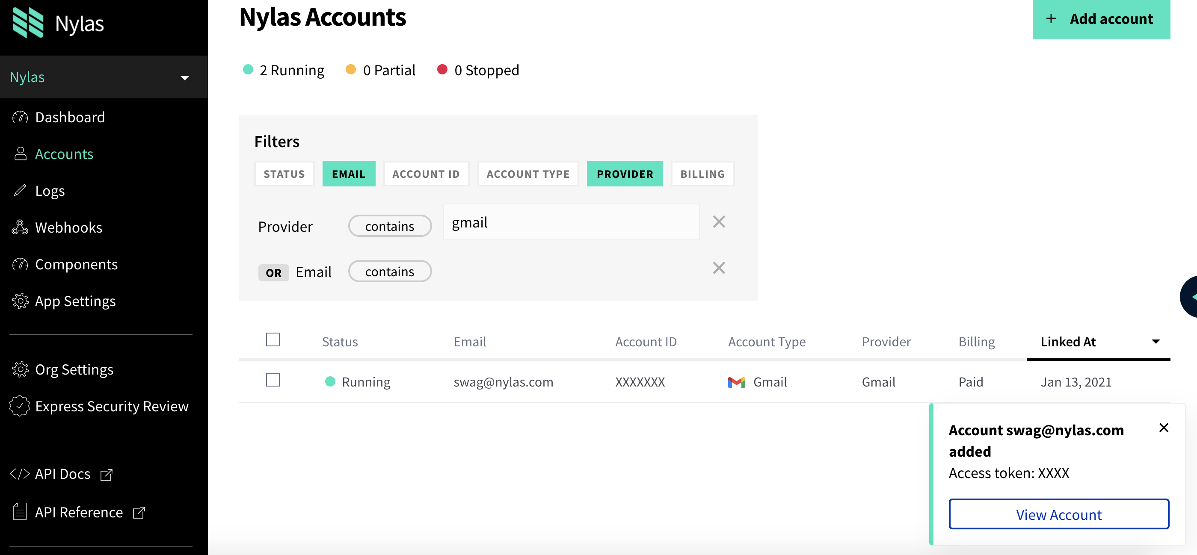The image size is (1197, 555).
Task: Open the Email contains operator dropdown
Action: pos(389,271)
